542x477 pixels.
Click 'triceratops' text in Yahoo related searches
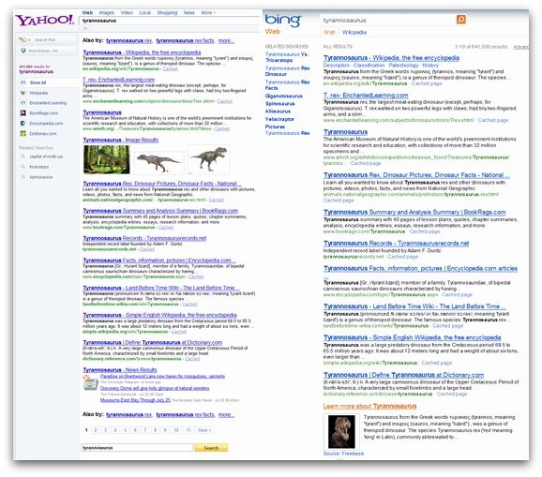click(x=39, y=167)
